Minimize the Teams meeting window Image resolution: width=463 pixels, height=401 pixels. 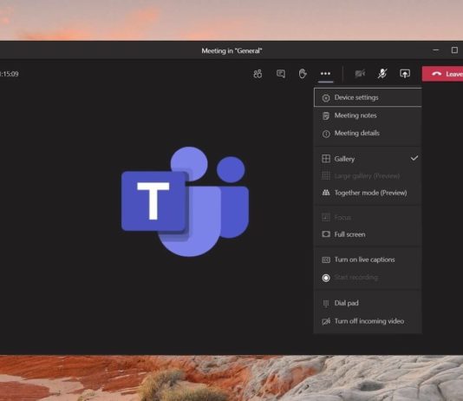(x=435, y=50)
